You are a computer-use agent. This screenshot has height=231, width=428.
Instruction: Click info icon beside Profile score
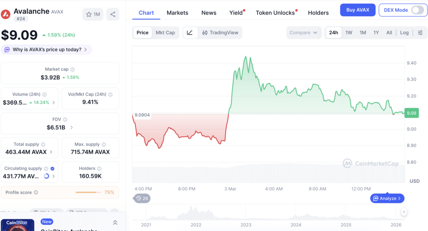36,193
